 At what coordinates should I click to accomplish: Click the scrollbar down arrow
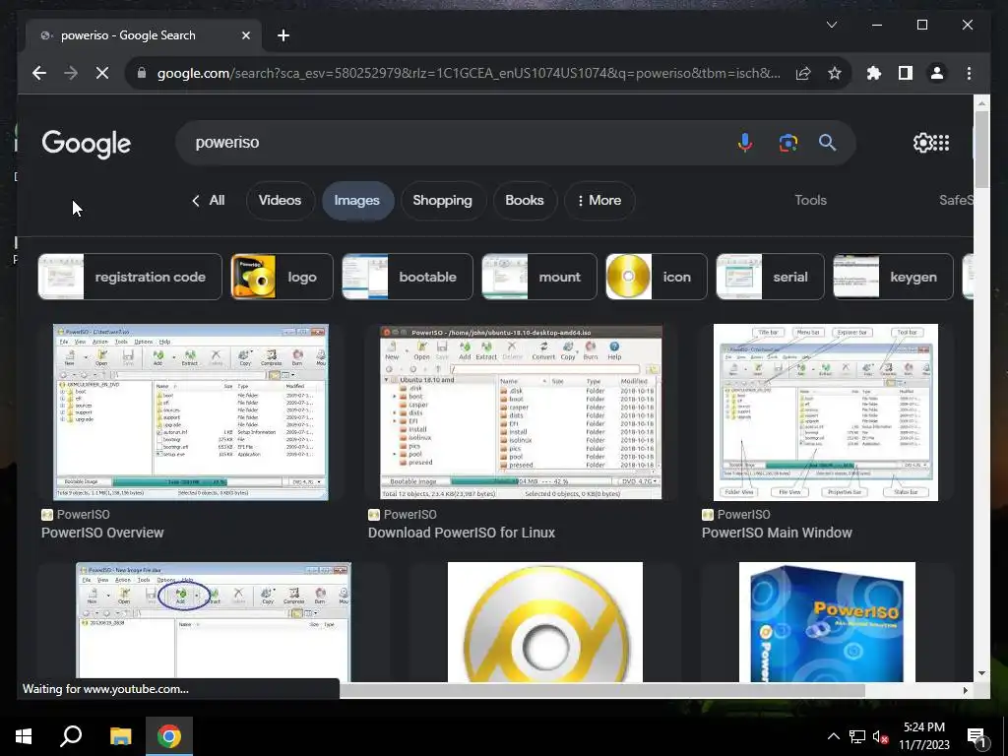981,673
